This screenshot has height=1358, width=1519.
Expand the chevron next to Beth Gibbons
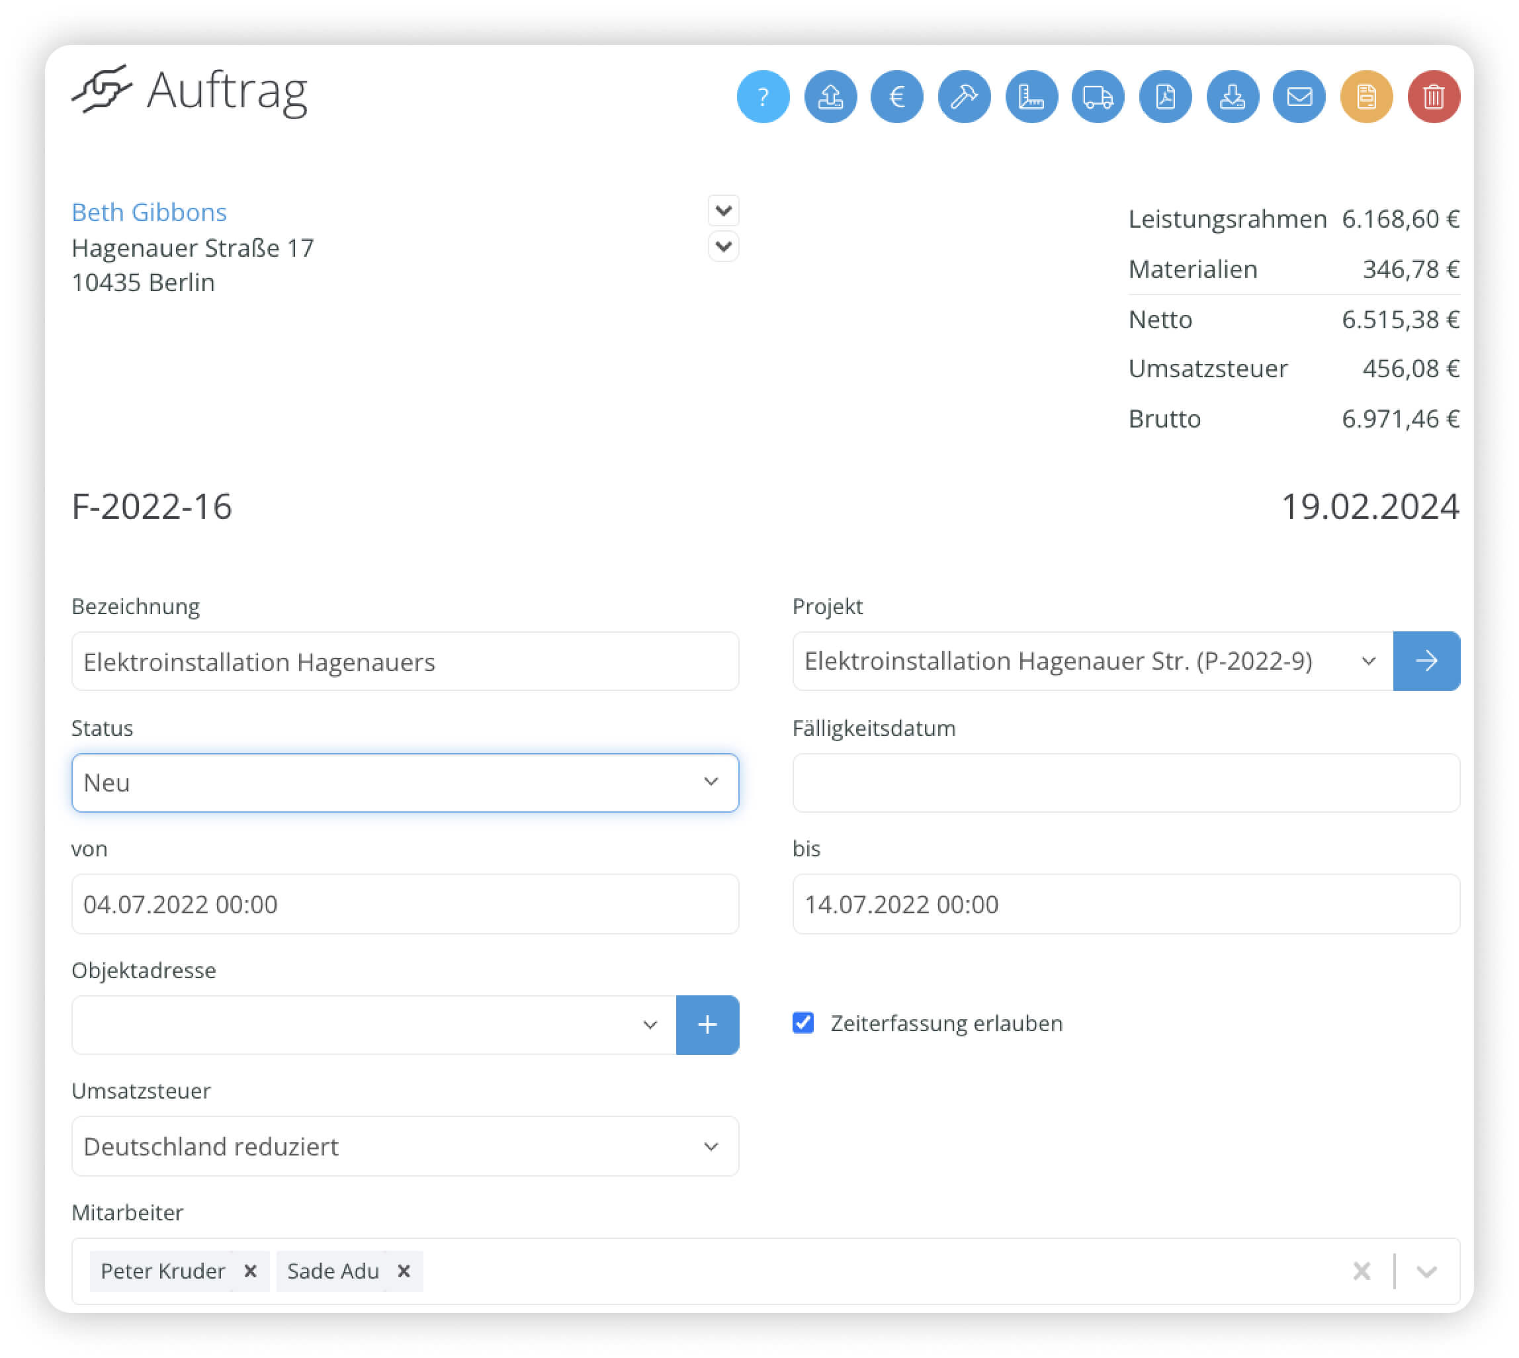pos(723,211)
